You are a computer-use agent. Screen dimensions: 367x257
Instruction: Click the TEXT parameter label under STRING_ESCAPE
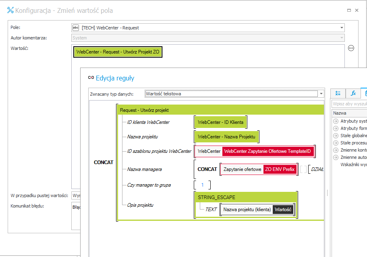tap(211, 210)
